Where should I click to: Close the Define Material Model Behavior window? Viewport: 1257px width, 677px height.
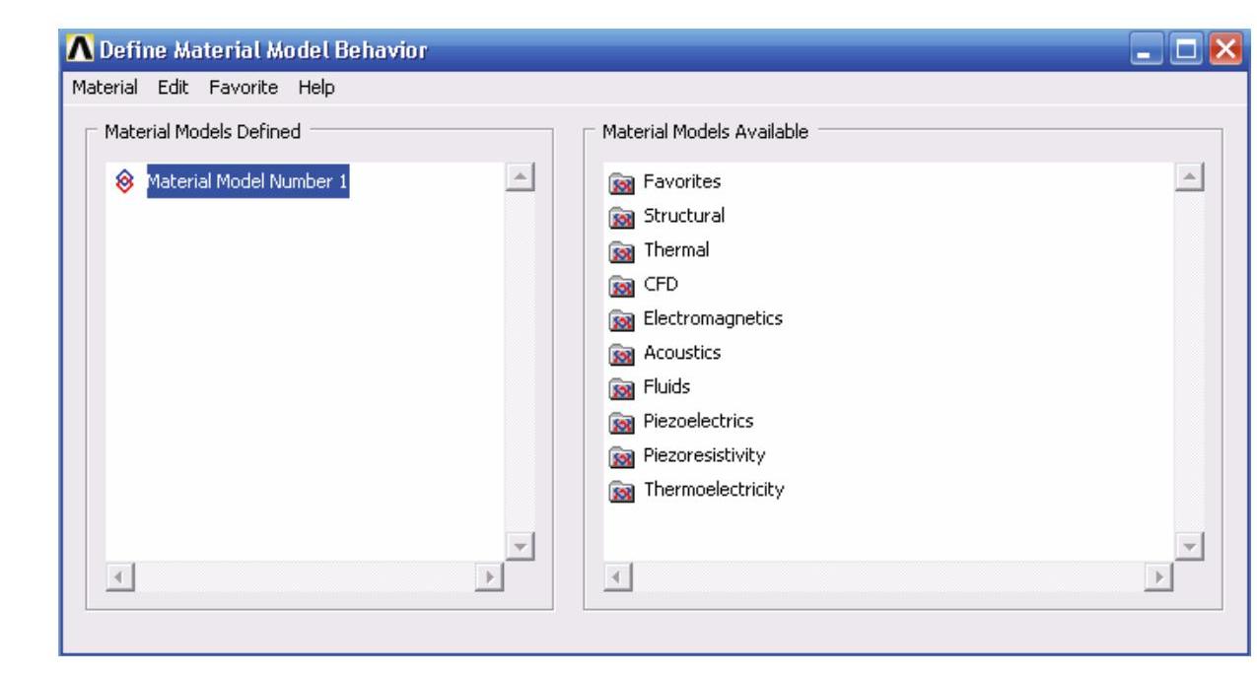[1226, 49]
